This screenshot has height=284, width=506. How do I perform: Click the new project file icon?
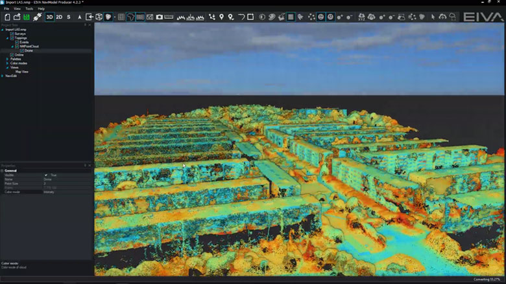[7, 17]
